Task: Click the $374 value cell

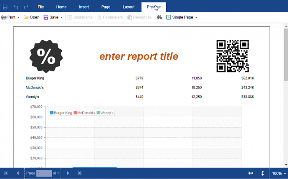Action: (x=139, y=88)
